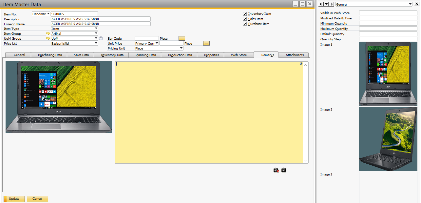421x203 pixels.
Task: Click the Cancel button
Action: [x=37, y=199]
